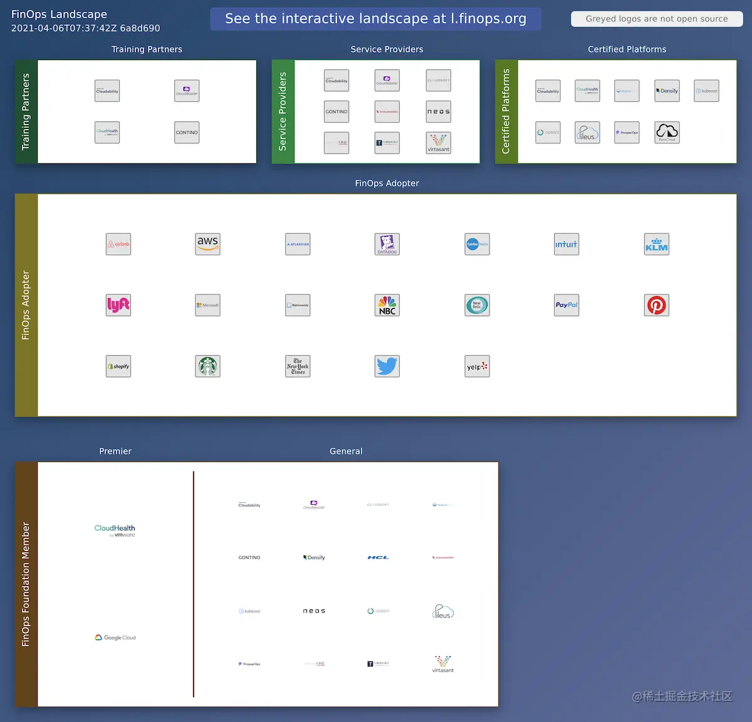Open CloudHealth by VMware Premier member
The image size is (752, 722).
pyautogui.click(x=115, y=530)
